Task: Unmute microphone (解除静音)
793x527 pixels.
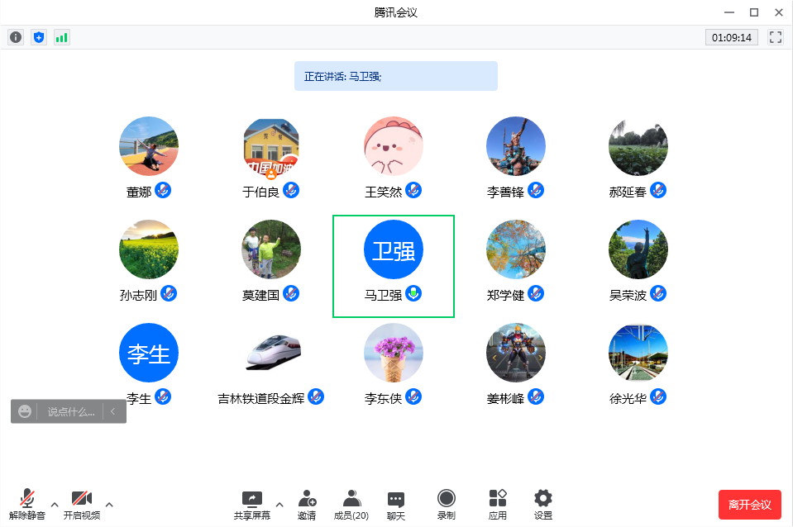Action: coord(27,504)
